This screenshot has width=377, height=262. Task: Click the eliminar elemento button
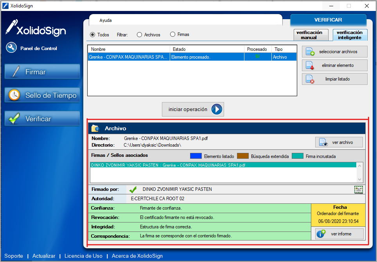335,65
